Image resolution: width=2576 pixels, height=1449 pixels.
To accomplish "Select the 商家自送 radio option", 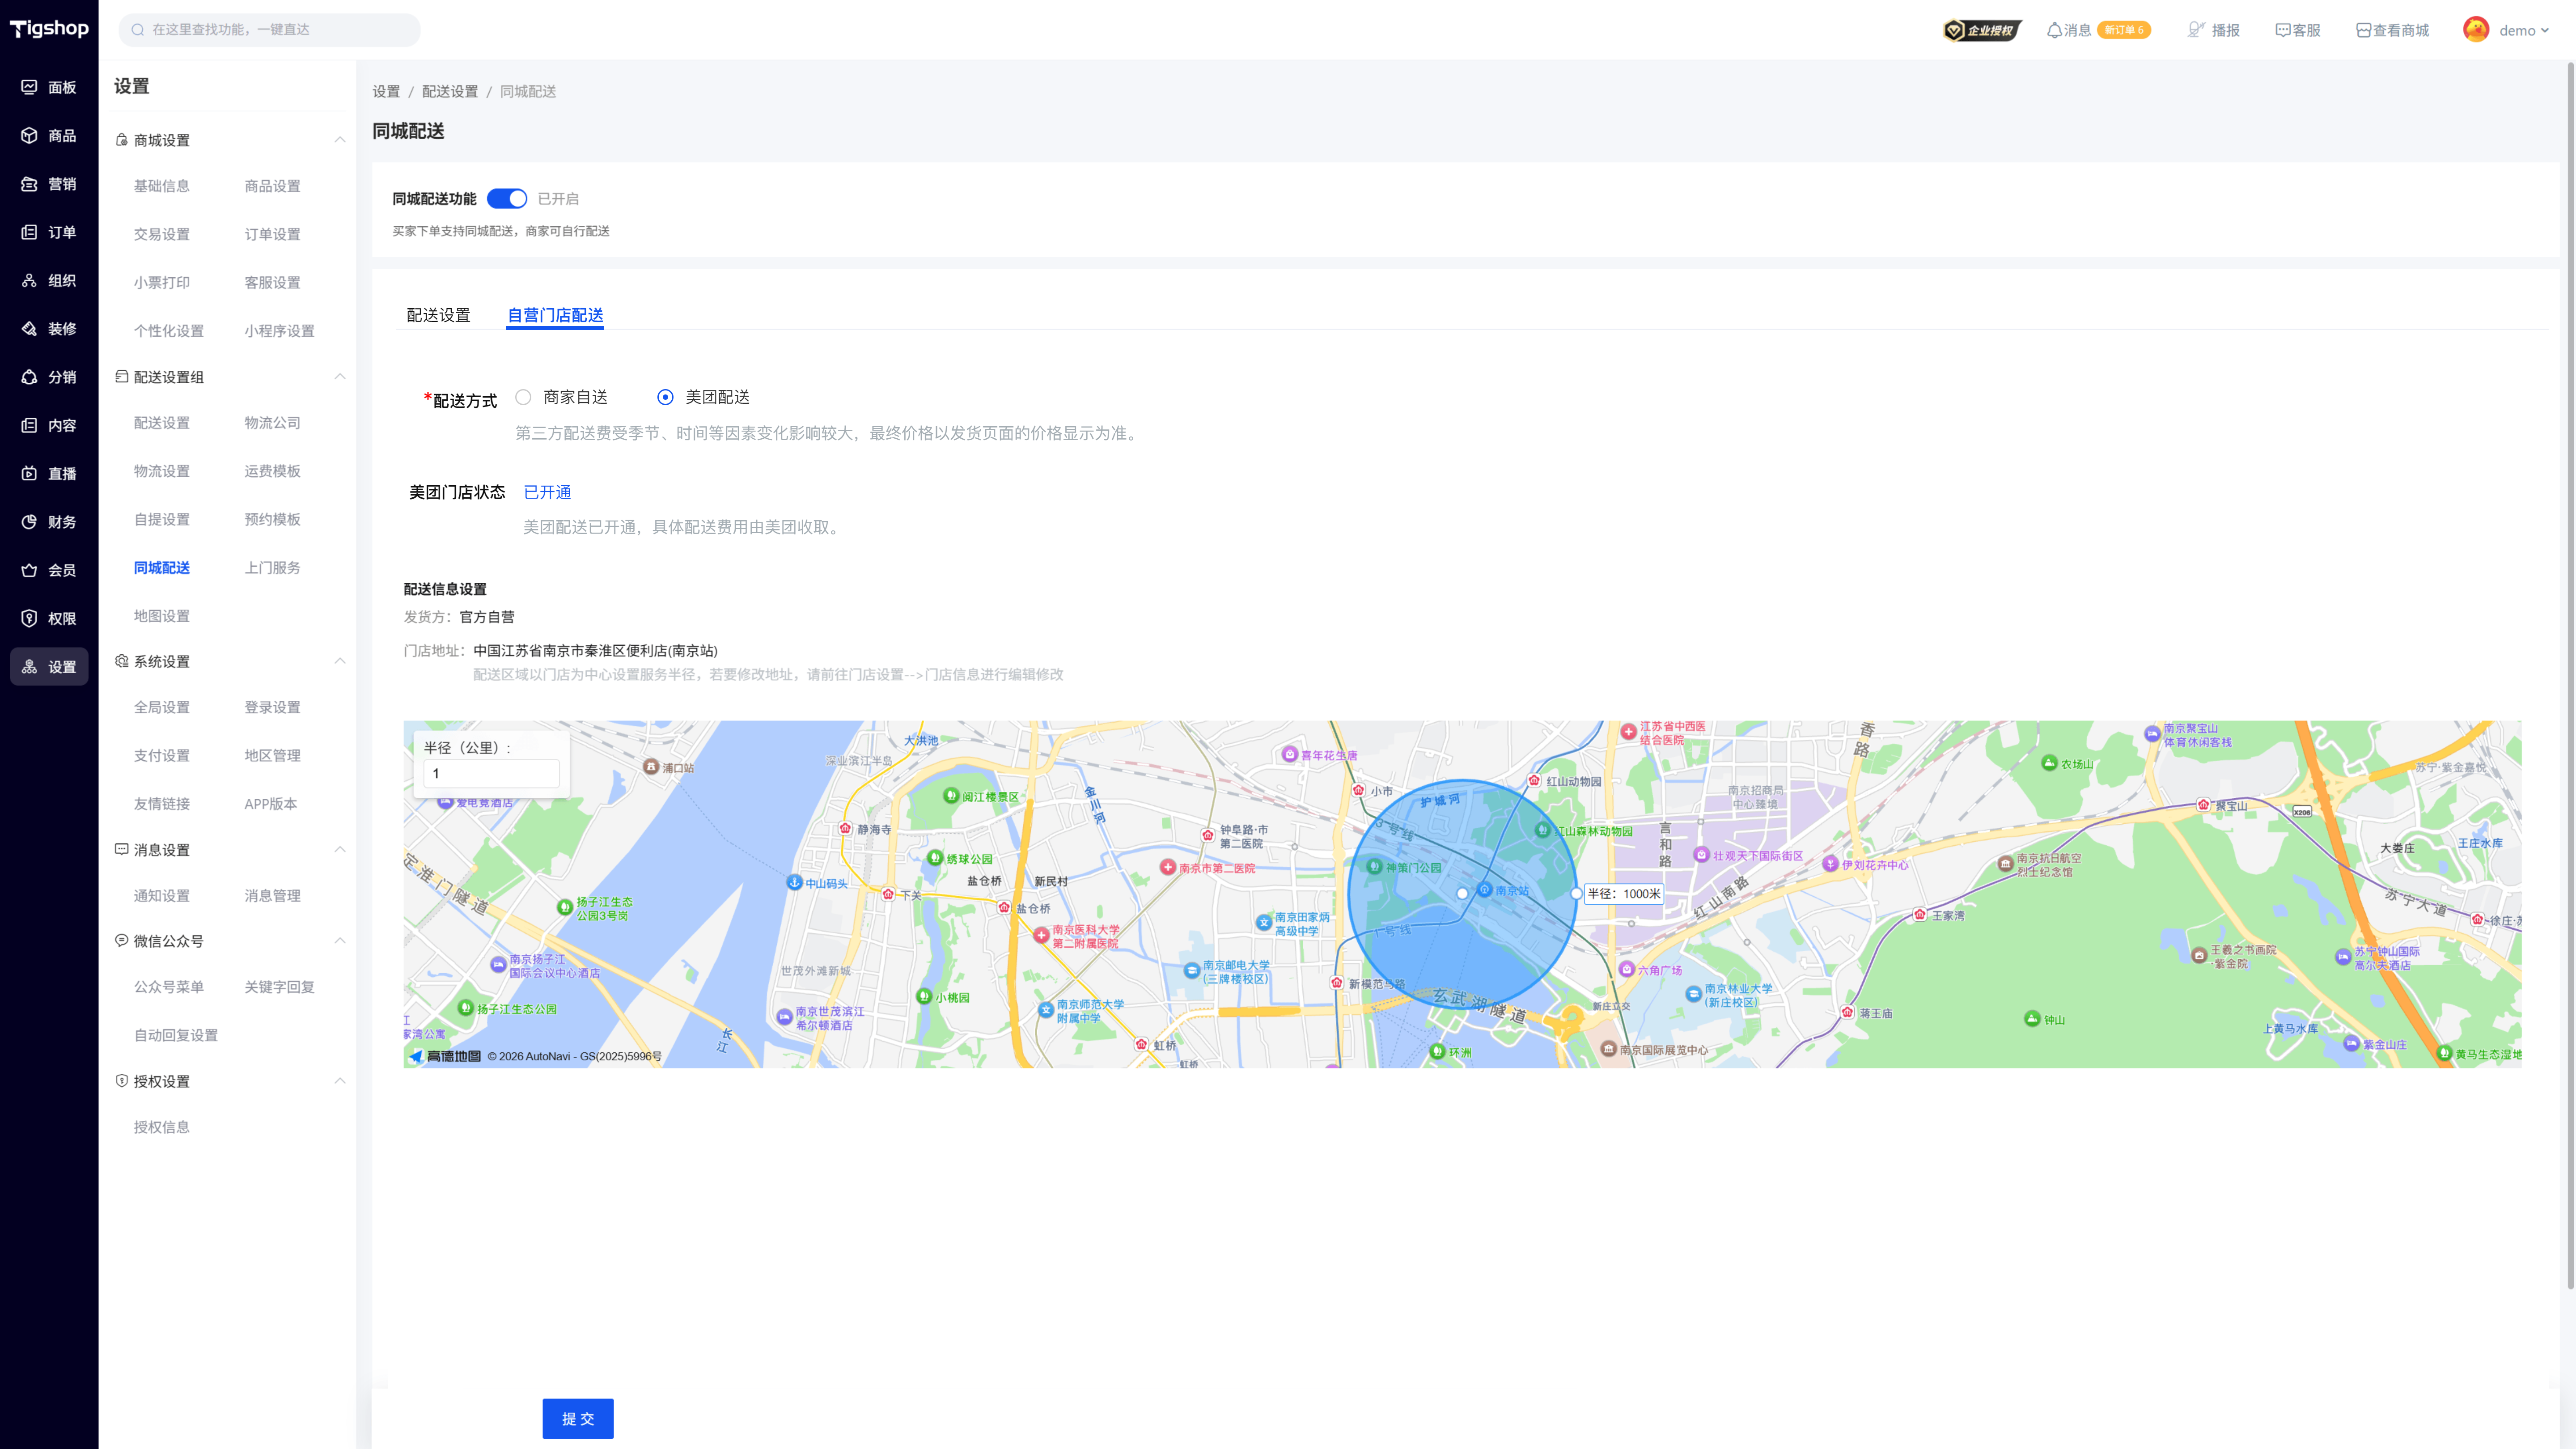I will click(x=523, y=397).
